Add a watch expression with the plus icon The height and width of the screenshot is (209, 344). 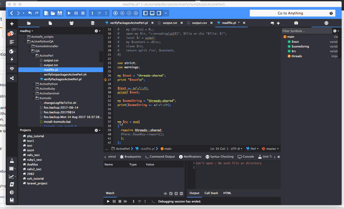[x=176, y=194]
